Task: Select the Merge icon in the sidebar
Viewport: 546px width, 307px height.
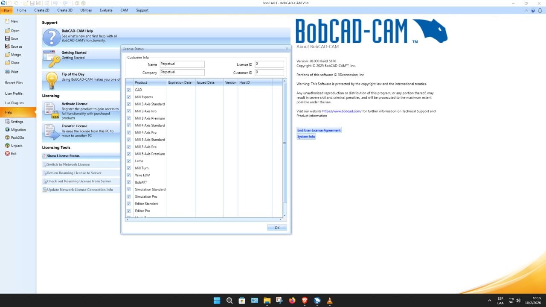Action: click(x=7, y=55)
